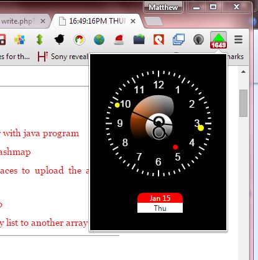Click the globe extension icon
The height and width of the screenshot is (260, 258).
tap(99, 39)
